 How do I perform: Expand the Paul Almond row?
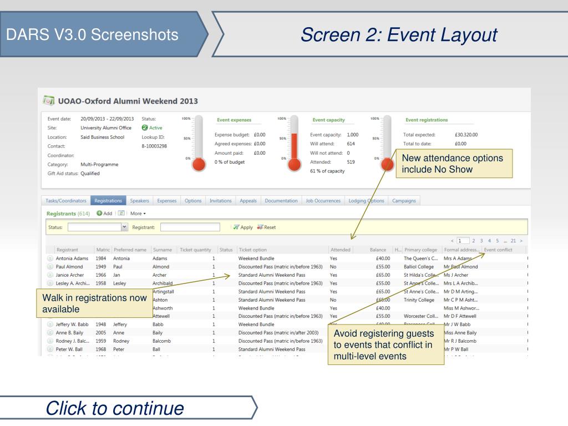(x=50, y=267)
